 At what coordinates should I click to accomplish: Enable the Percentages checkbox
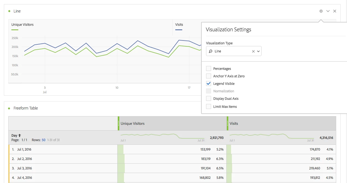coord(209,68)
